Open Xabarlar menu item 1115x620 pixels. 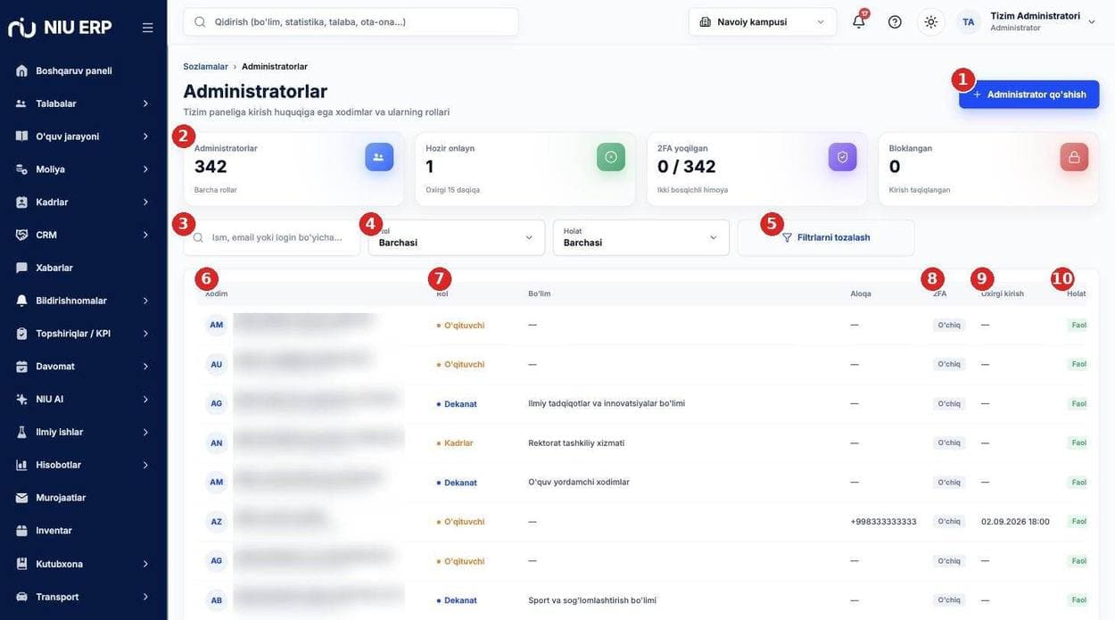pyautogui.click(x=83, y=268)
